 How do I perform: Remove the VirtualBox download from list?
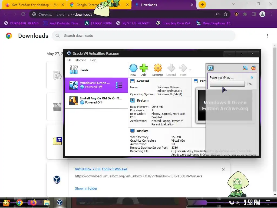pos(223,169)
